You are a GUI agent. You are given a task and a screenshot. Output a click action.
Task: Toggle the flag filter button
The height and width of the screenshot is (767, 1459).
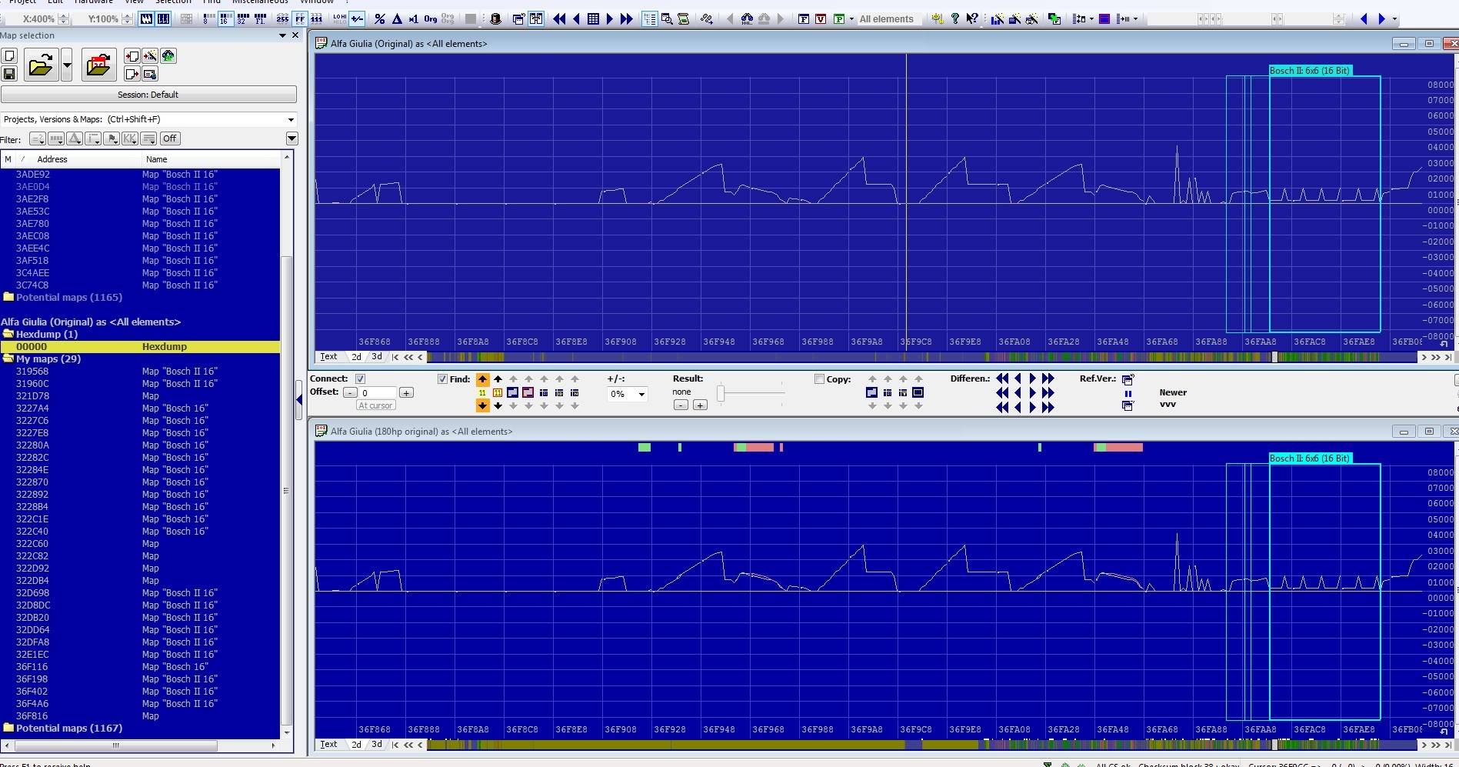click(112, 138)
